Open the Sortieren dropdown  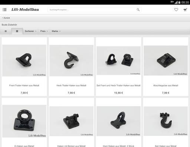pyautogui.click(x=30, y=31)
